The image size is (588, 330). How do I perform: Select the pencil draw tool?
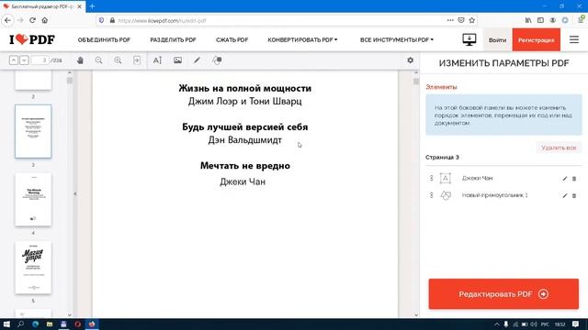click(197, 60)
